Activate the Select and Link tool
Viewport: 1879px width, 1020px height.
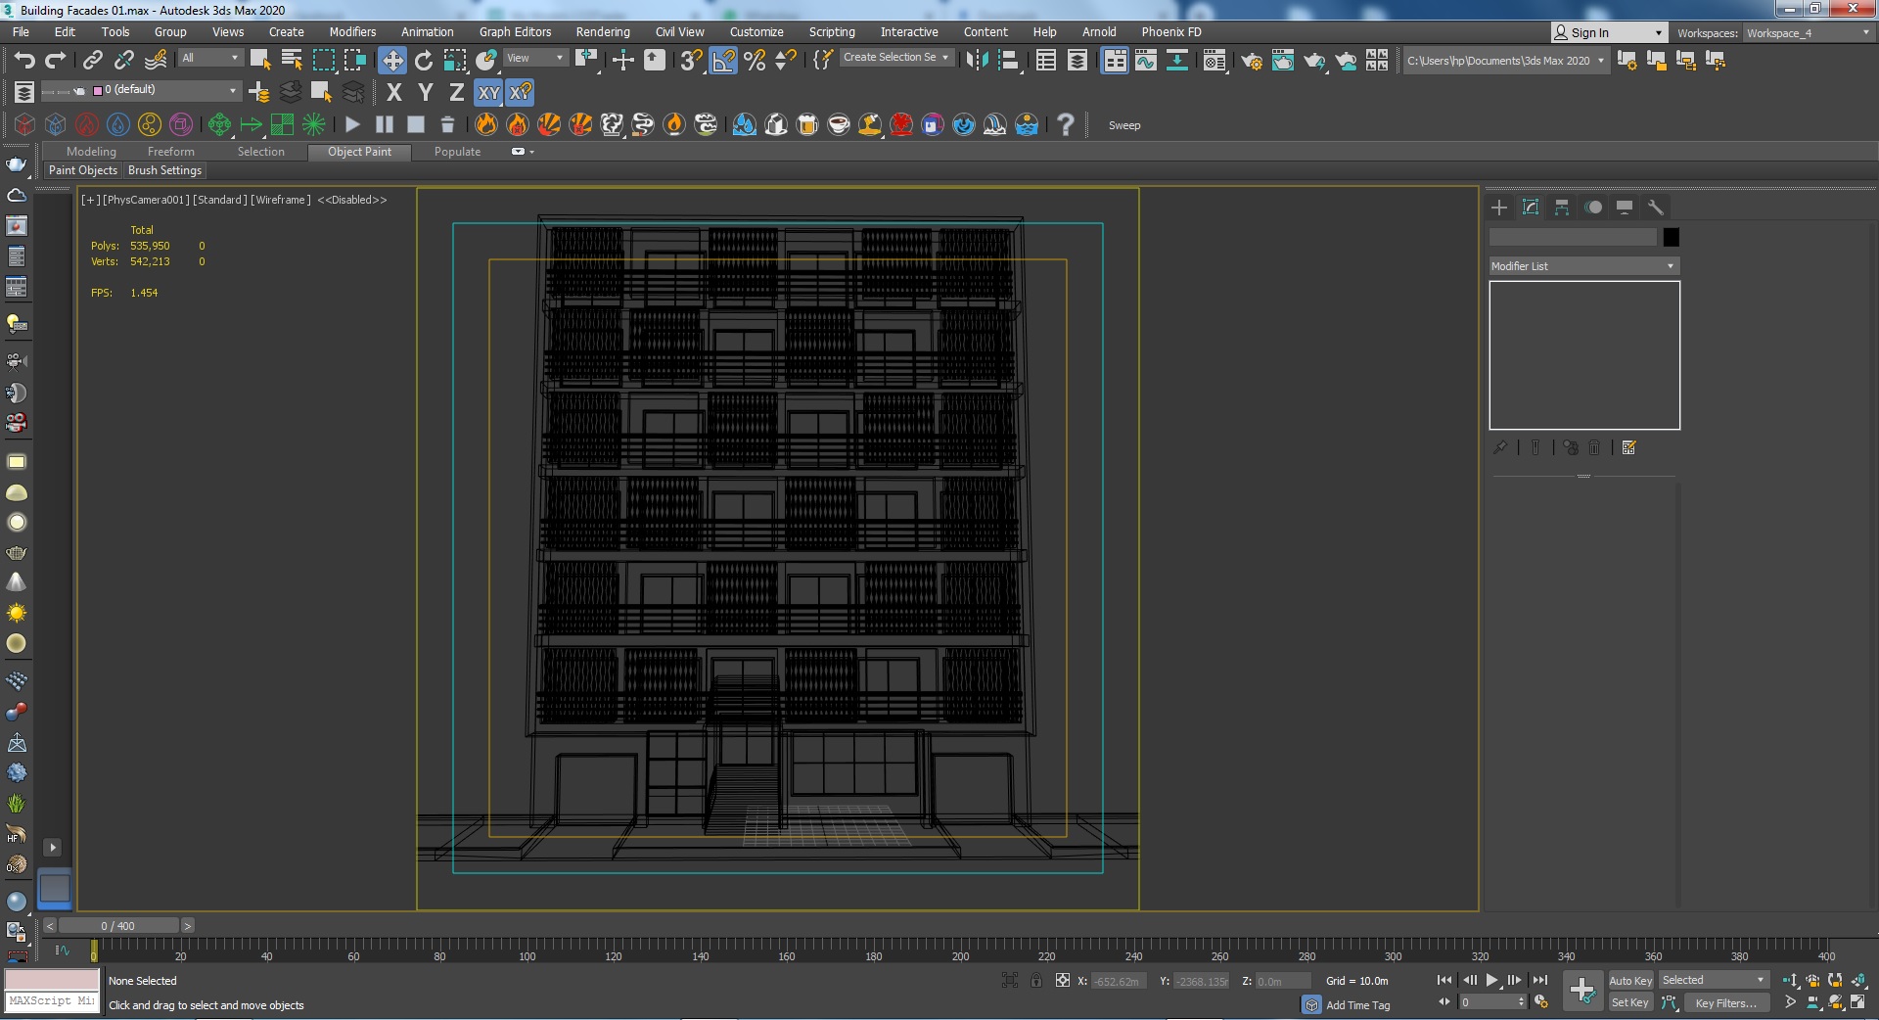(x=93, y=61)
